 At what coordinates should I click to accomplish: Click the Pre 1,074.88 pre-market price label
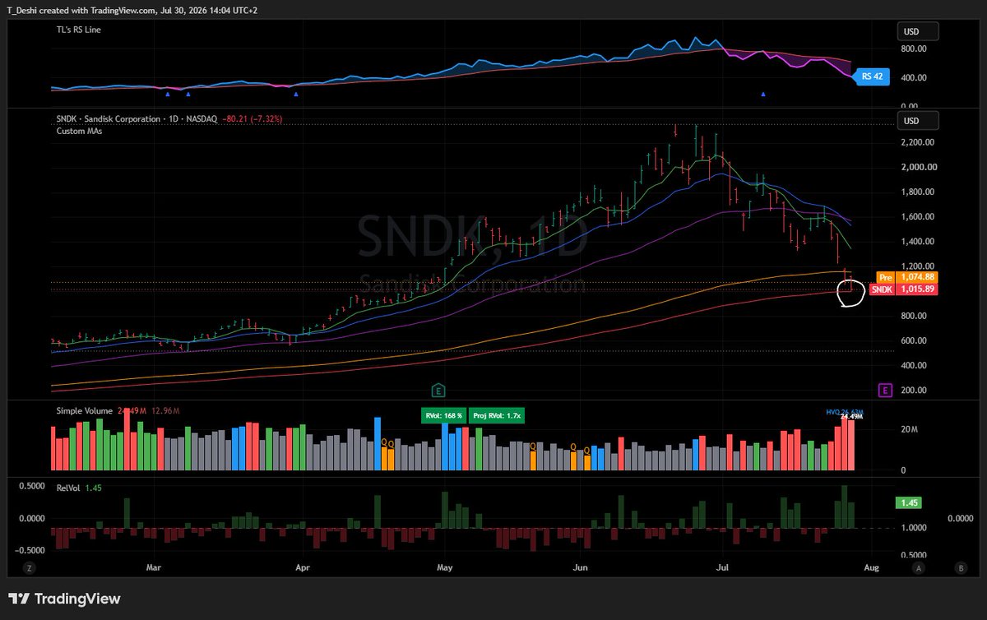click(907, 278)
